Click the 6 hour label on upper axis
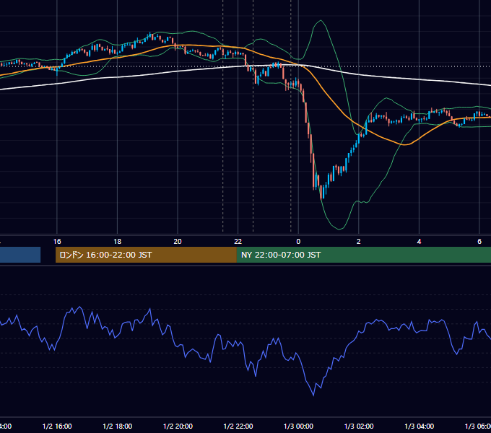 pos(479,242)
